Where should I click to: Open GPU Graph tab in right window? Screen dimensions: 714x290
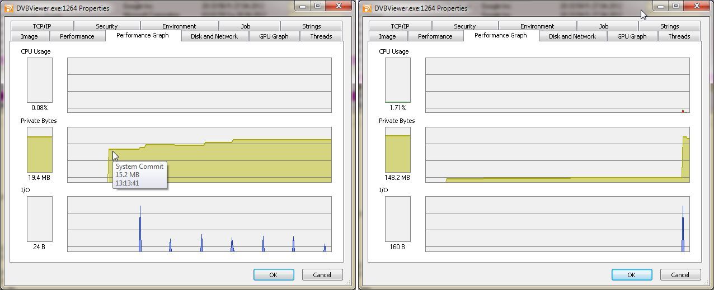632,36
